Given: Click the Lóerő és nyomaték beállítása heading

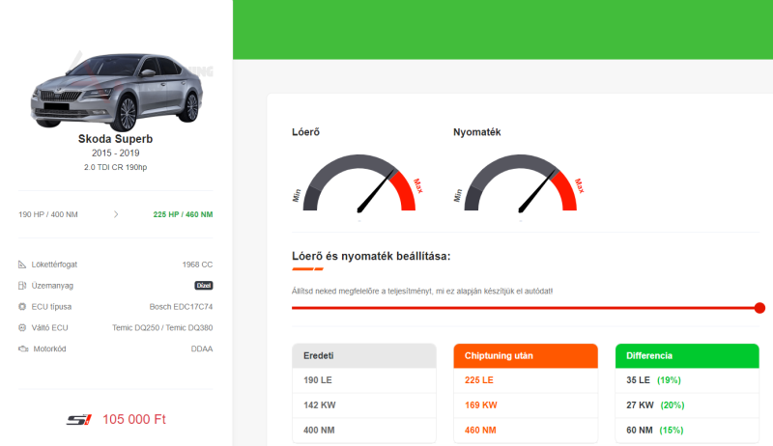Looking at the screenshot, I should pos(371,256).
